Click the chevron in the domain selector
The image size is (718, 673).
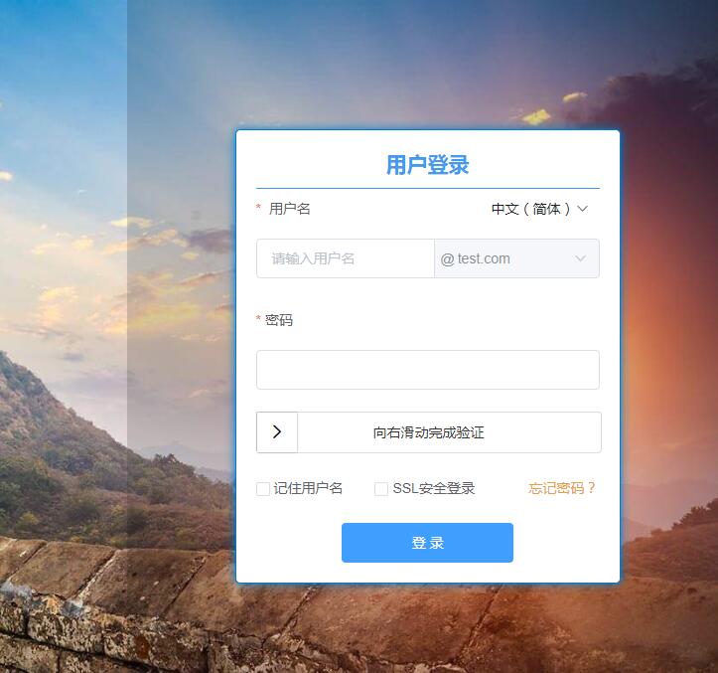click(580, 258)
